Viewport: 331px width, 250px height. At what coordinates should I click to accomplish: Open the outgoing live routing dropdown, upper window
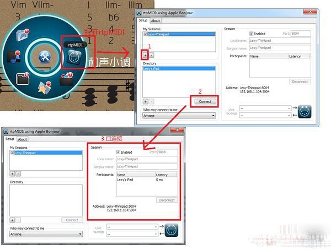(265, 108)
